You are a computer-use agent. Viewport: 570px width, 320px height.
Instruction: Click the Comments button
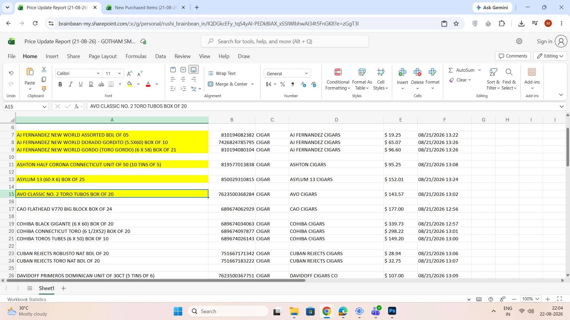tap(513, 56)
